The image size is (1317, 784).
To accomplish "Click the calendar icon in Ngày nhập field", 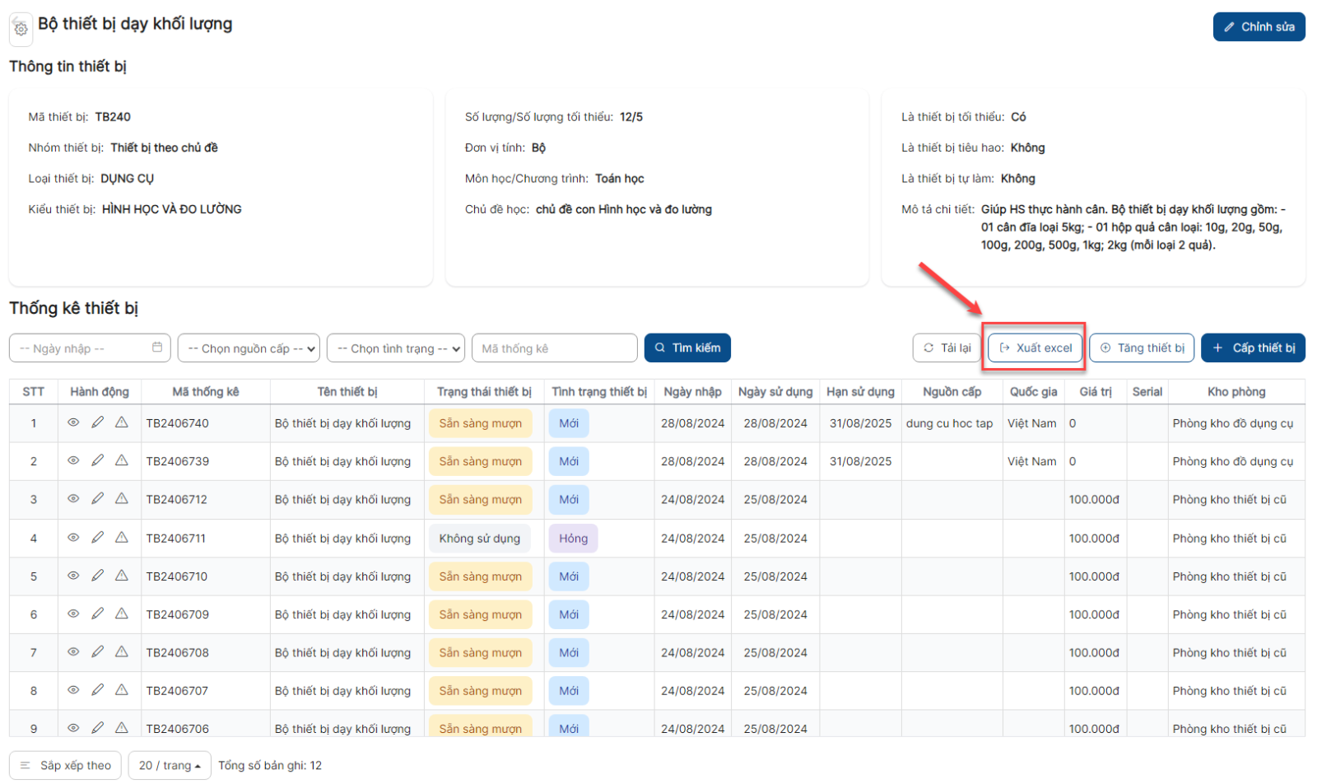I will pyautogui.click(x=157, y=348).
